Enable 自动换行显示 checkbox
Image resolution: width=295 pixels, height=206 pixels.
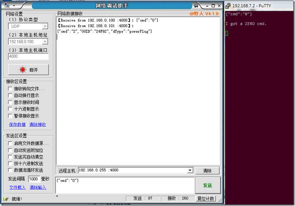point(10,96)
